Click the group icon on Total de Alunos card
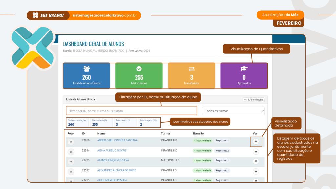The image size is (336, 189). tap(87, 69)
